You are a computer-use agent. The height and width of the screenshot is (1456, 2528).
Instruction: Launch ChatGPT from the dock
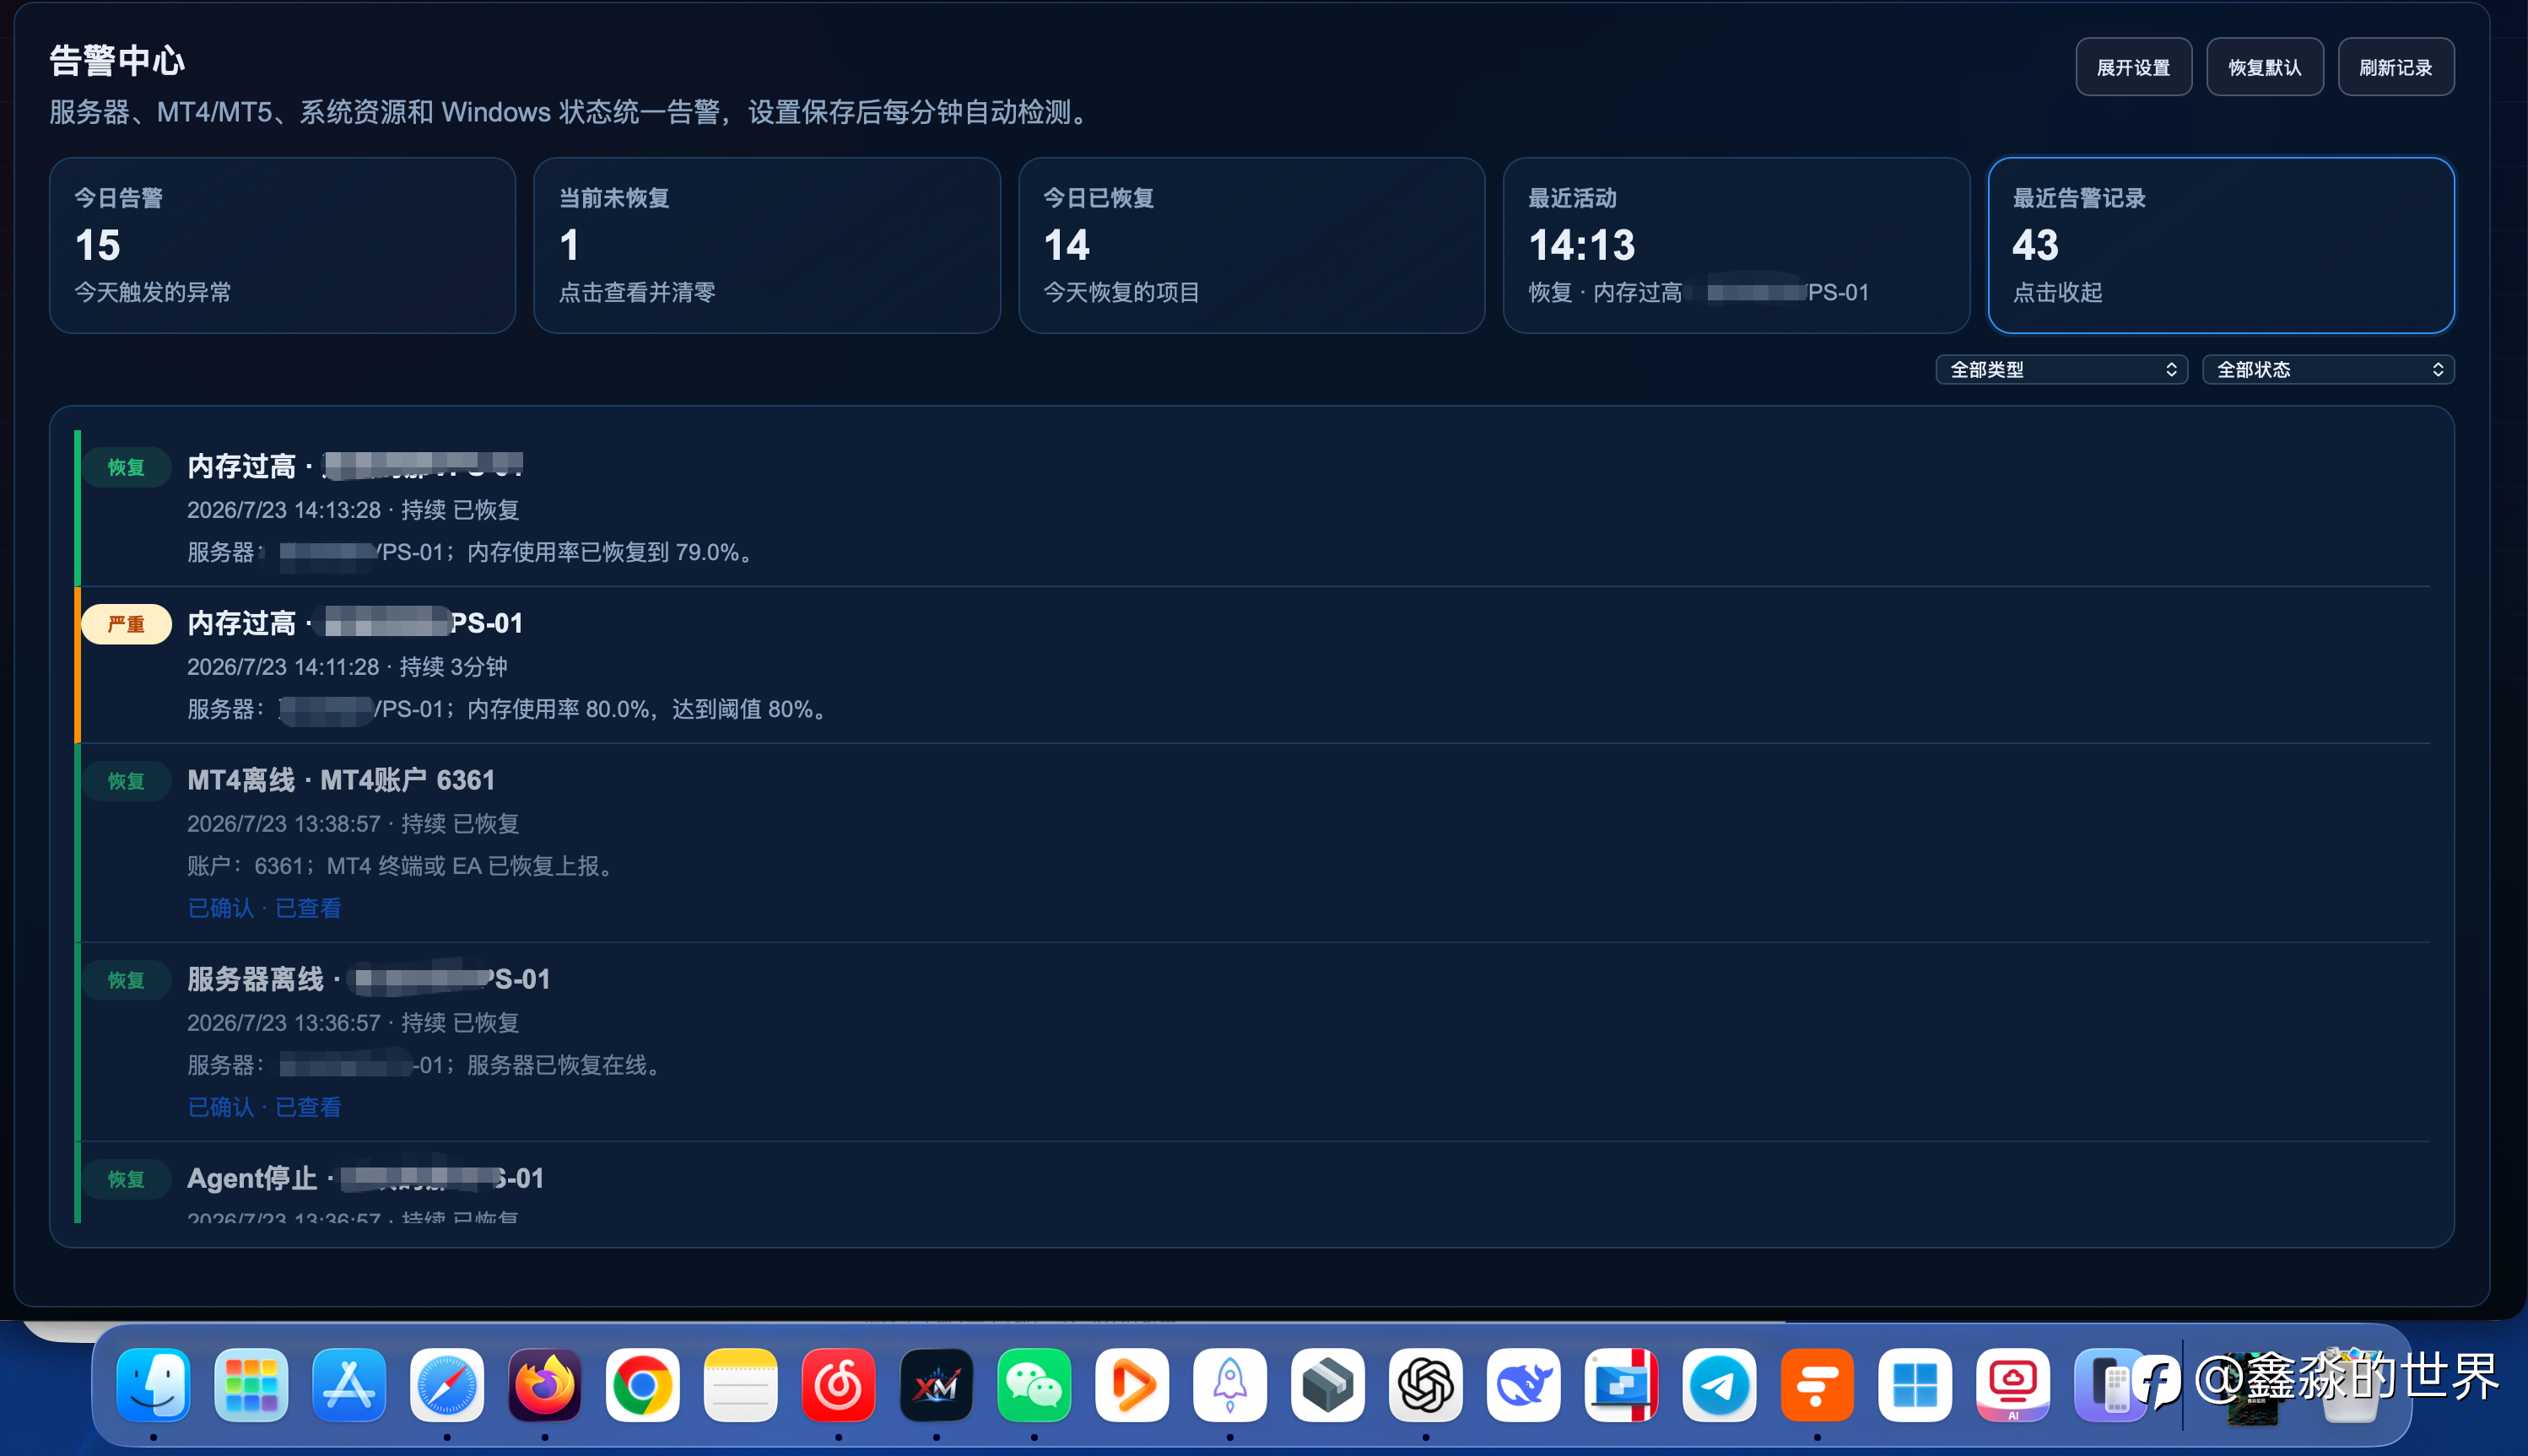tap(1426, 1385)
